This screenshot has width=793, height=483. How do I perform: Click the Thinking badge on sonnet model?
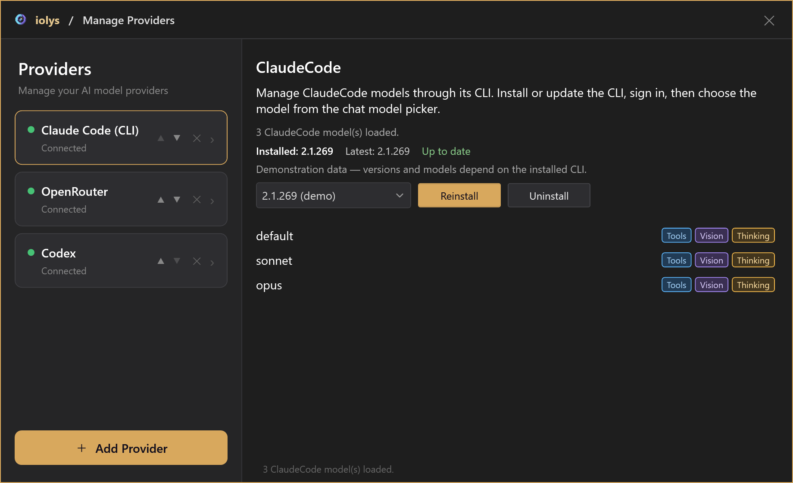click(753, 260)
